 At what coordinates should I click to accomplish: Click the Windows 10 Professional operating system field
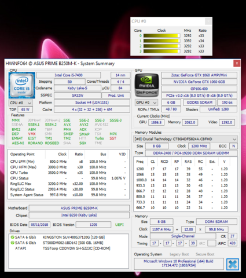(x=179, y=264)
